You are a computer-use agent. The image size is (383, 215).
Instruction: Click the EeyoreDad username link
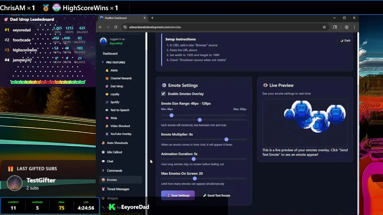point(116,43)
